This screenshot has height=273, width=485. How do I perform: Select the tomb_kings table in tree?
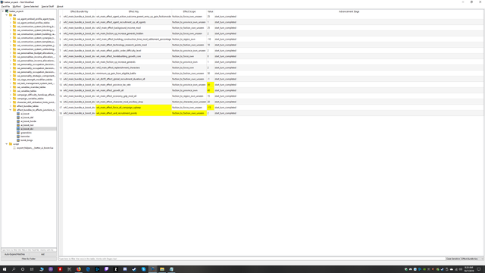(27, 140)
